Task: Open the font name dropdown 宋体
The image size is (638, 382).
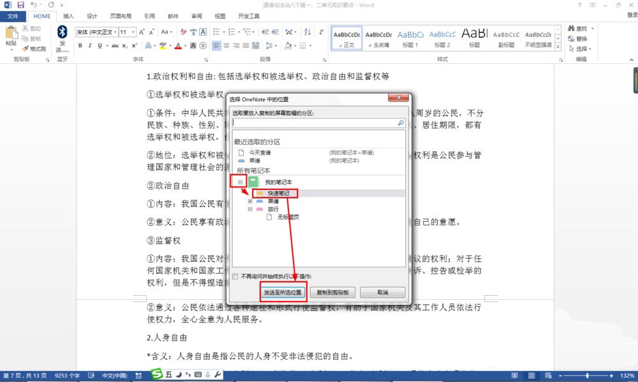Action: tap(115, 32)
